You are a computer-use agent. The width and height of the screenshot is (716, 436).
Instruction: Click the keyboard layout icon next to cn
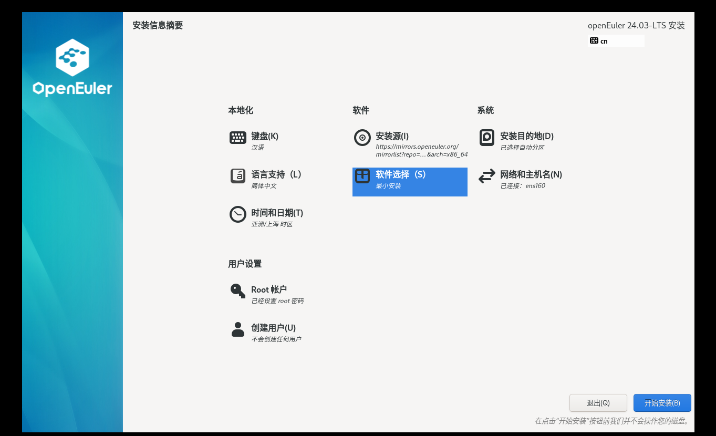coord(594,40)
